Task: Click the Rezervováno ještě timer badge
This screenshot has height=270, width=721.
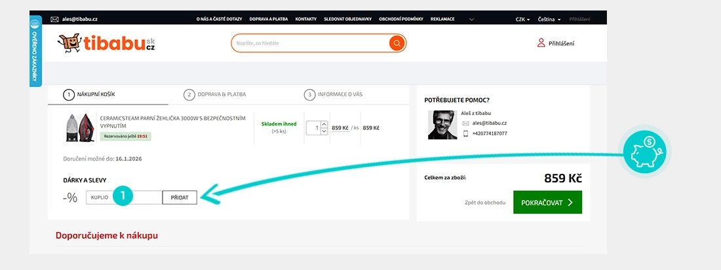Action: 126,136
